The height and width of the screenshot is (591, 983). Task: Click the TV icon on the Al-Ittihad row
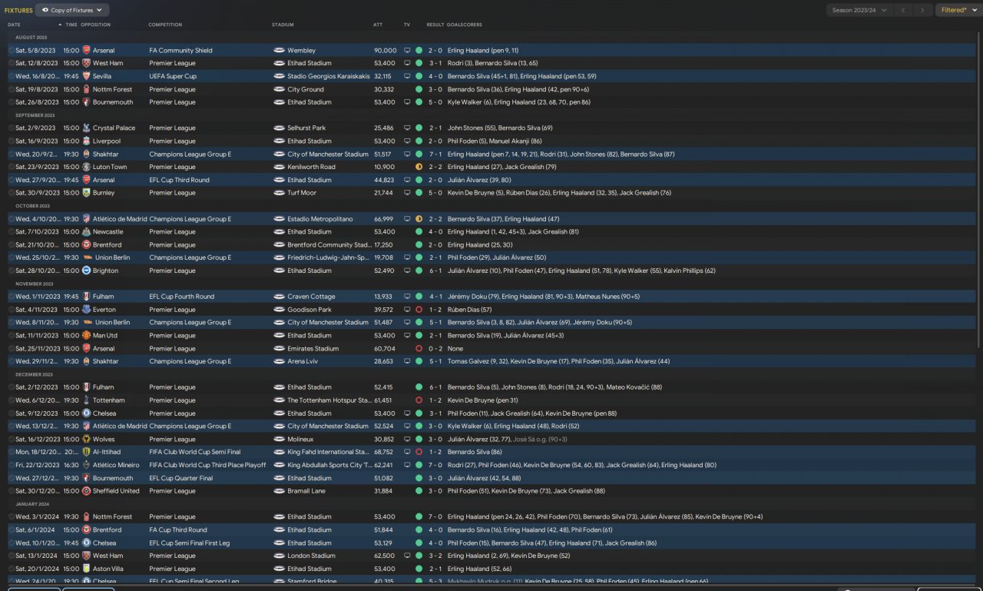(x=407, y=452)
